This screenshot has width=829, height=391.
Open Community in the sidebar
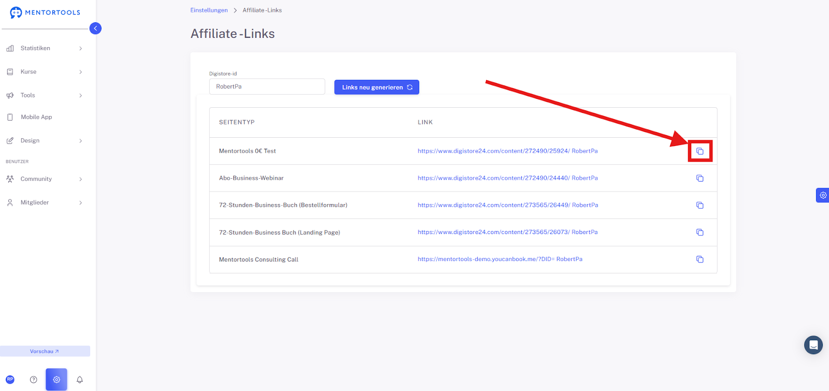pos(36,179)
